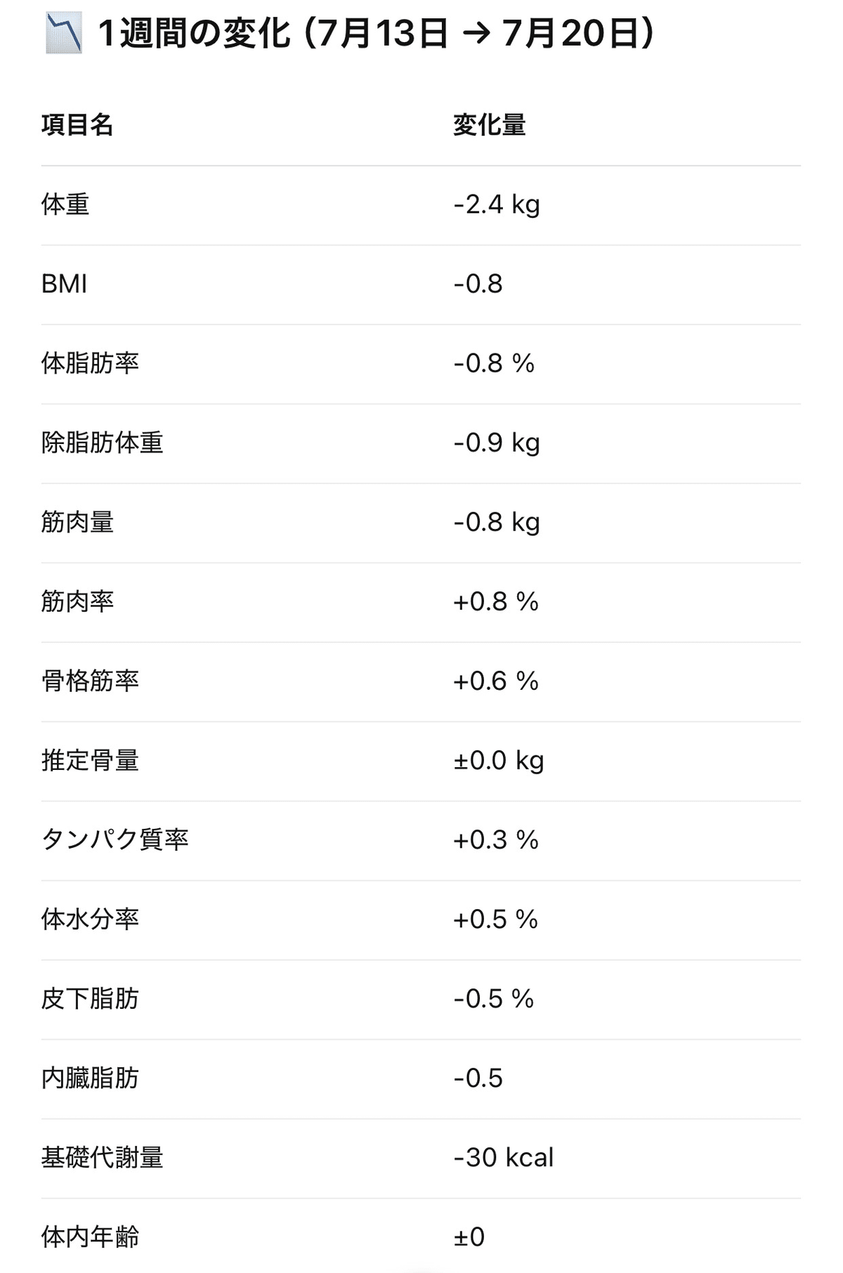This screenshot has height=1273, width=843.
Task: Select the 推定骨量 row label
Action: [x=90, y=760]
